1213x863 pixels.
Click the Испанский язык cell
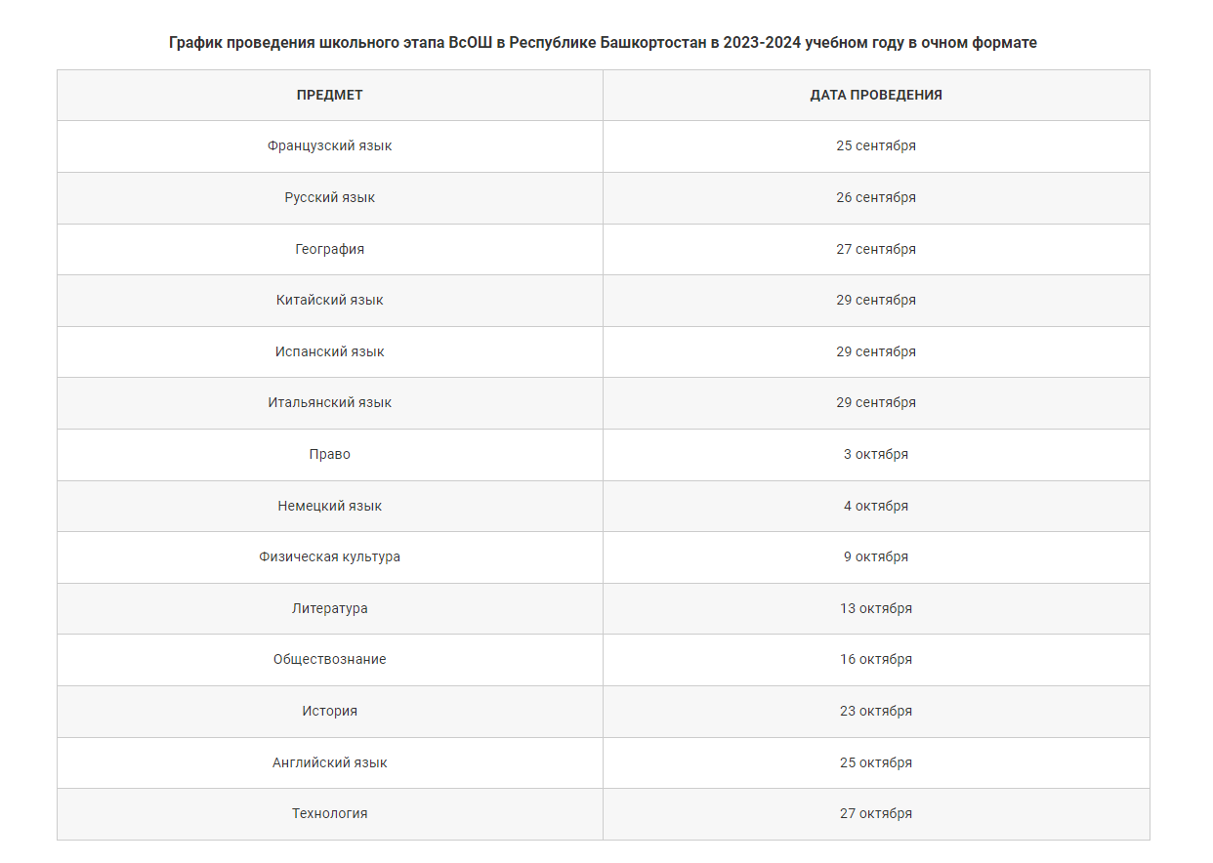click(x=330, y=351)
